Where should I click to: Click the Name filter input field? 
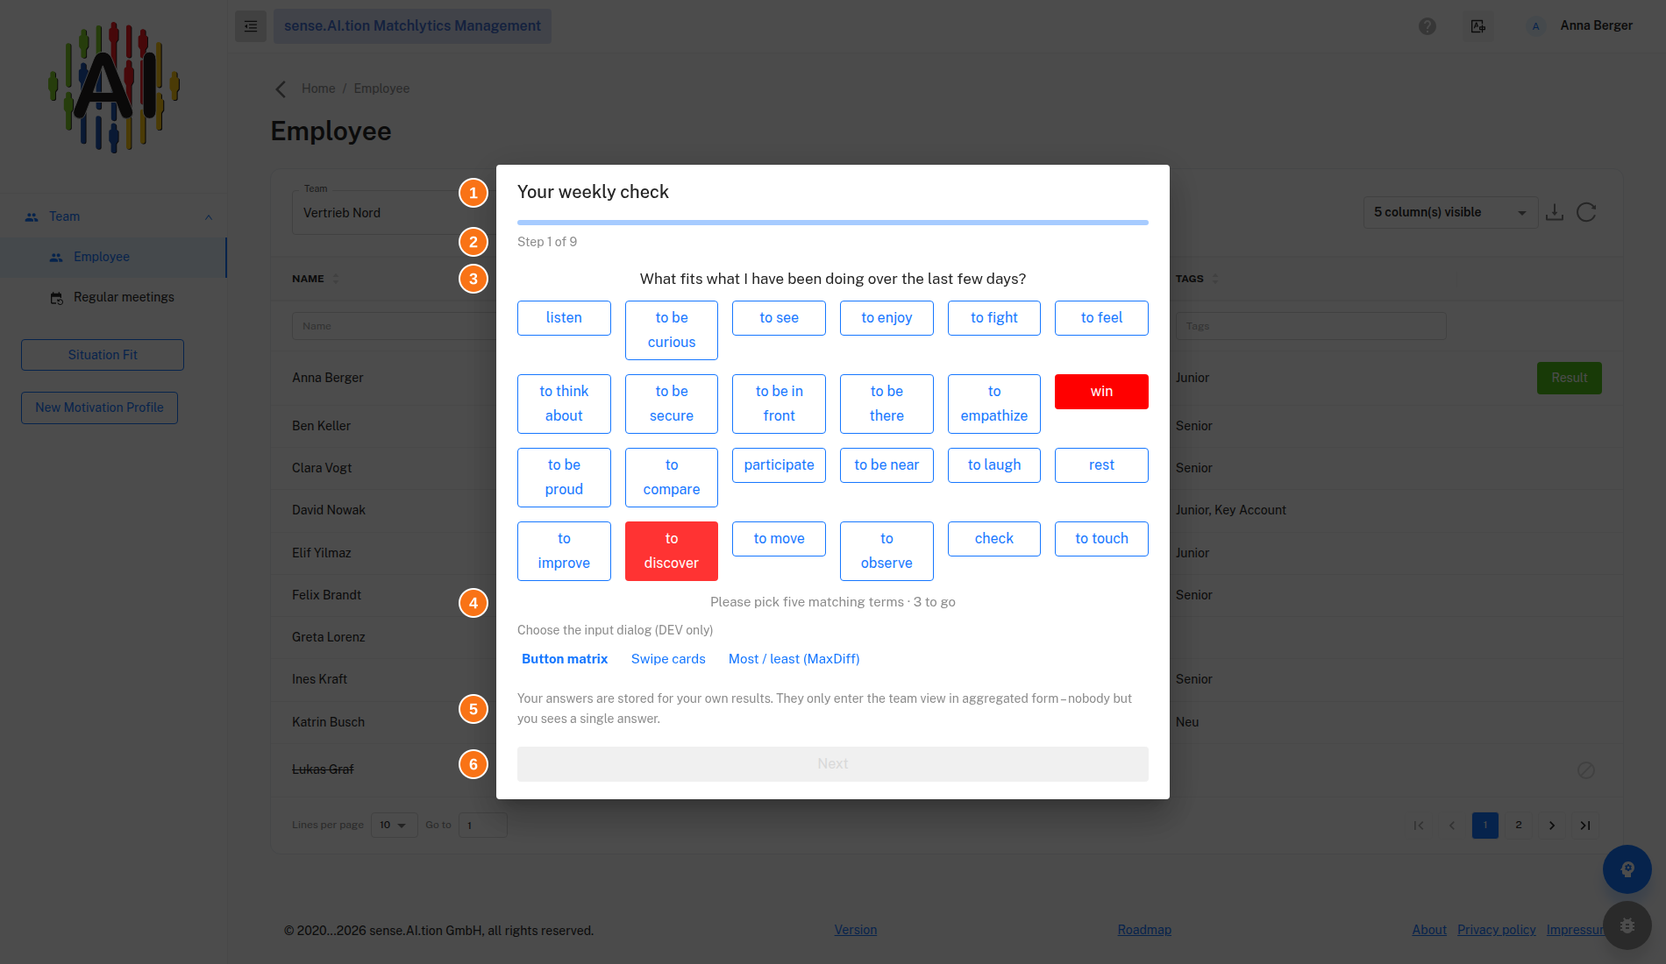(393, 326)
